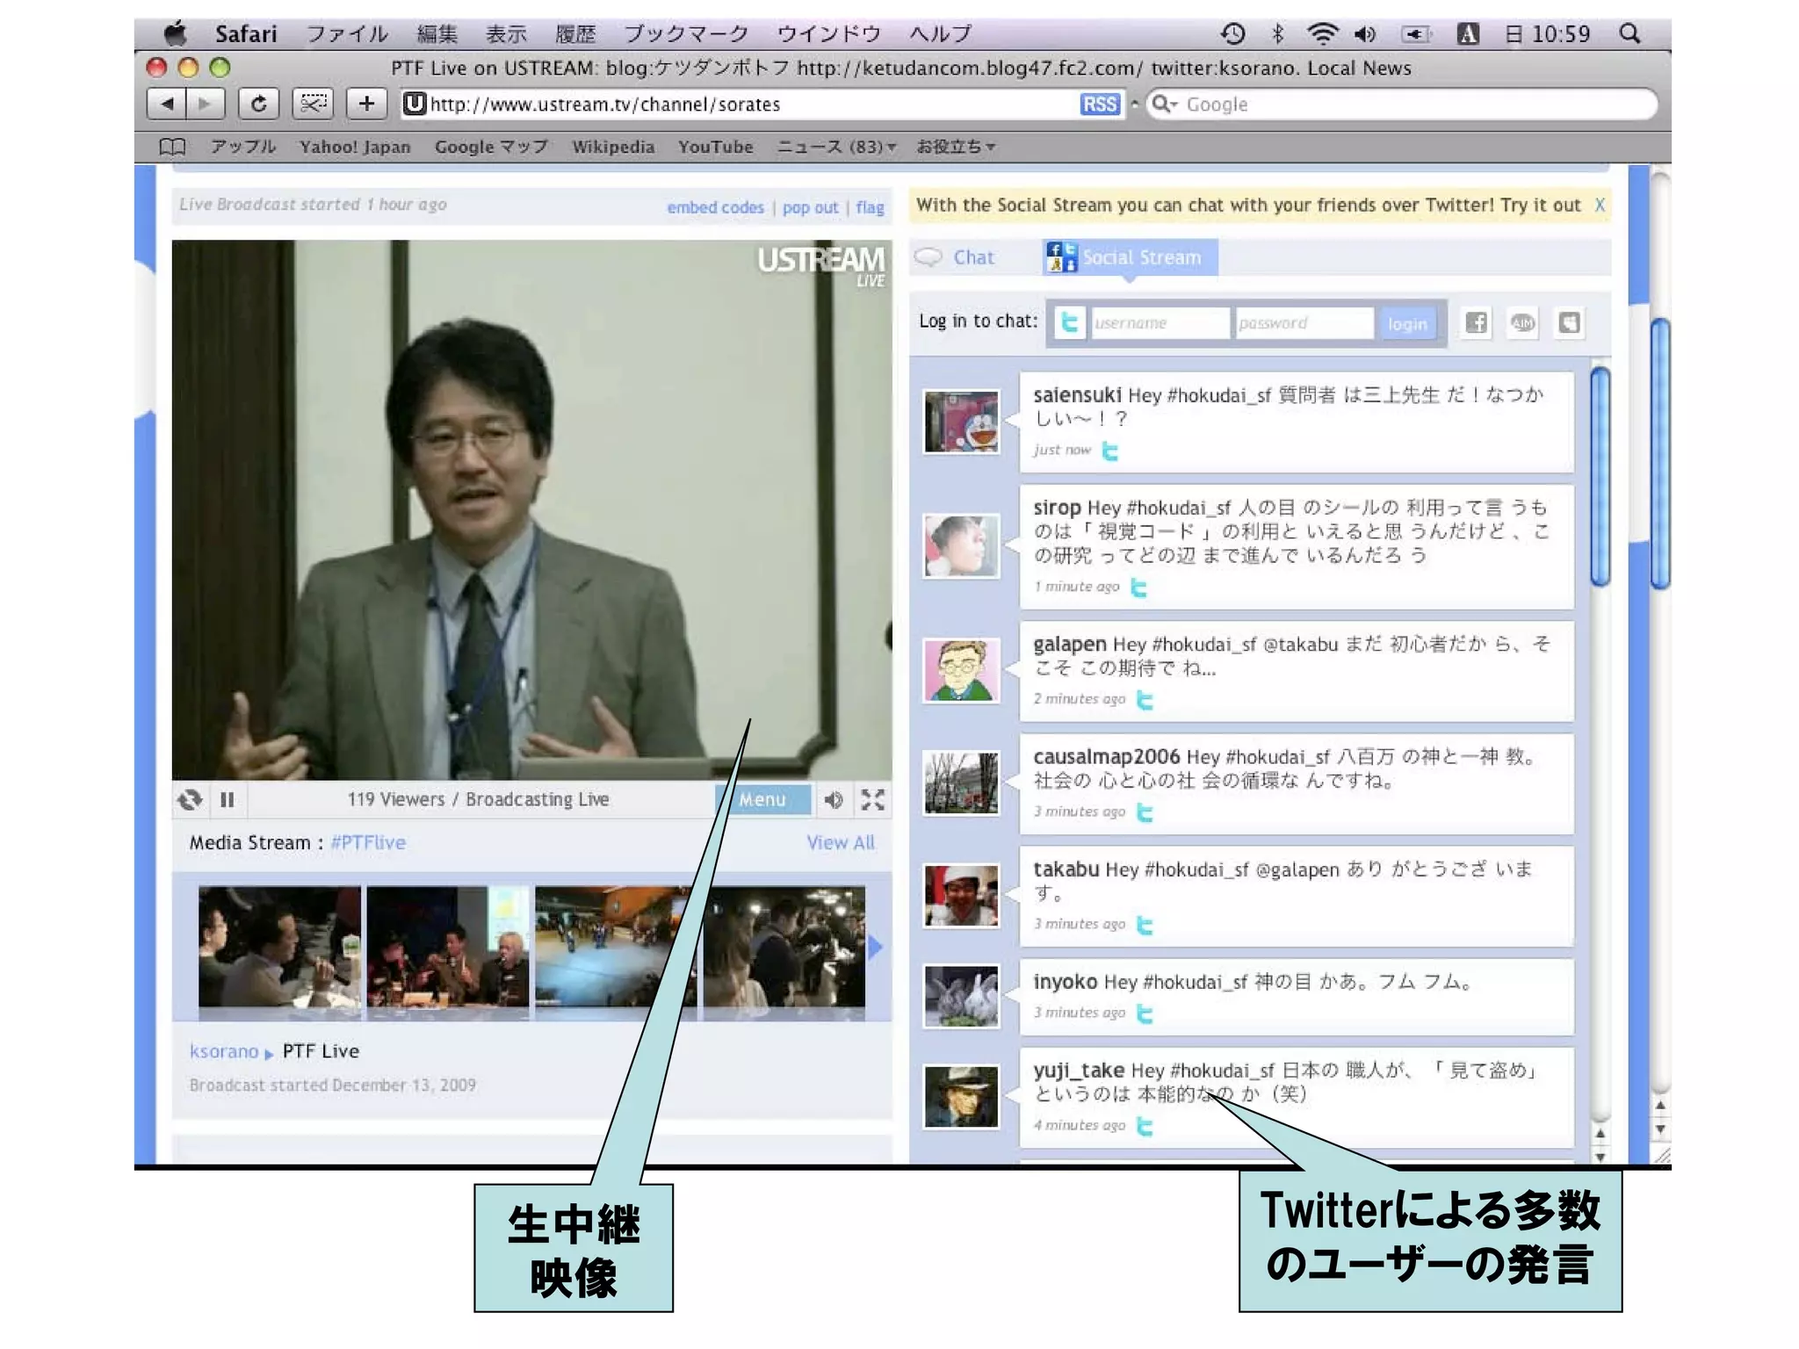Dismiss the Social Stream notice
This screenshot has width=1799, height=1349.
click(1600, 205)
